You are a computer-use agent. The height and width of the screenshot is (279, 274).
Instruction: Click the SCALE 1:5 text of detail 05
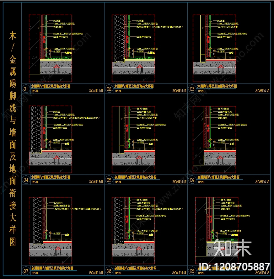point(179,182)
